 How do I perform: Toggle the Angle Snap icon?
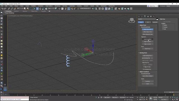point(69,9)
